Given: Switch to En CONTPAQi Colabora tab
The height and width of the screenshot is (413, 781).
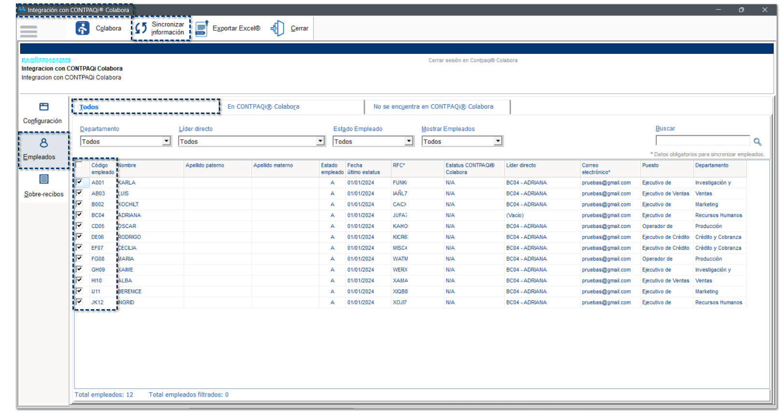Looking at the screenshot, I should click(263, 107).
